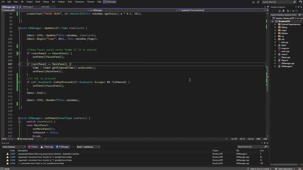Expand the imgui folder

(x=275, y=30)
